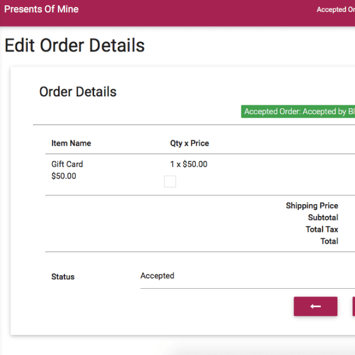Select the Gift Card item name
355x355 pixels.
click(67, 164)
